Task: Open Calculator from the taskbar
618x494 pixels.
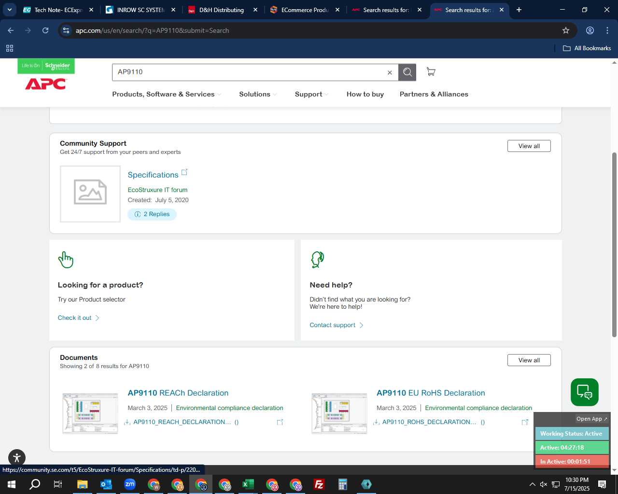Action: [342, 484]
